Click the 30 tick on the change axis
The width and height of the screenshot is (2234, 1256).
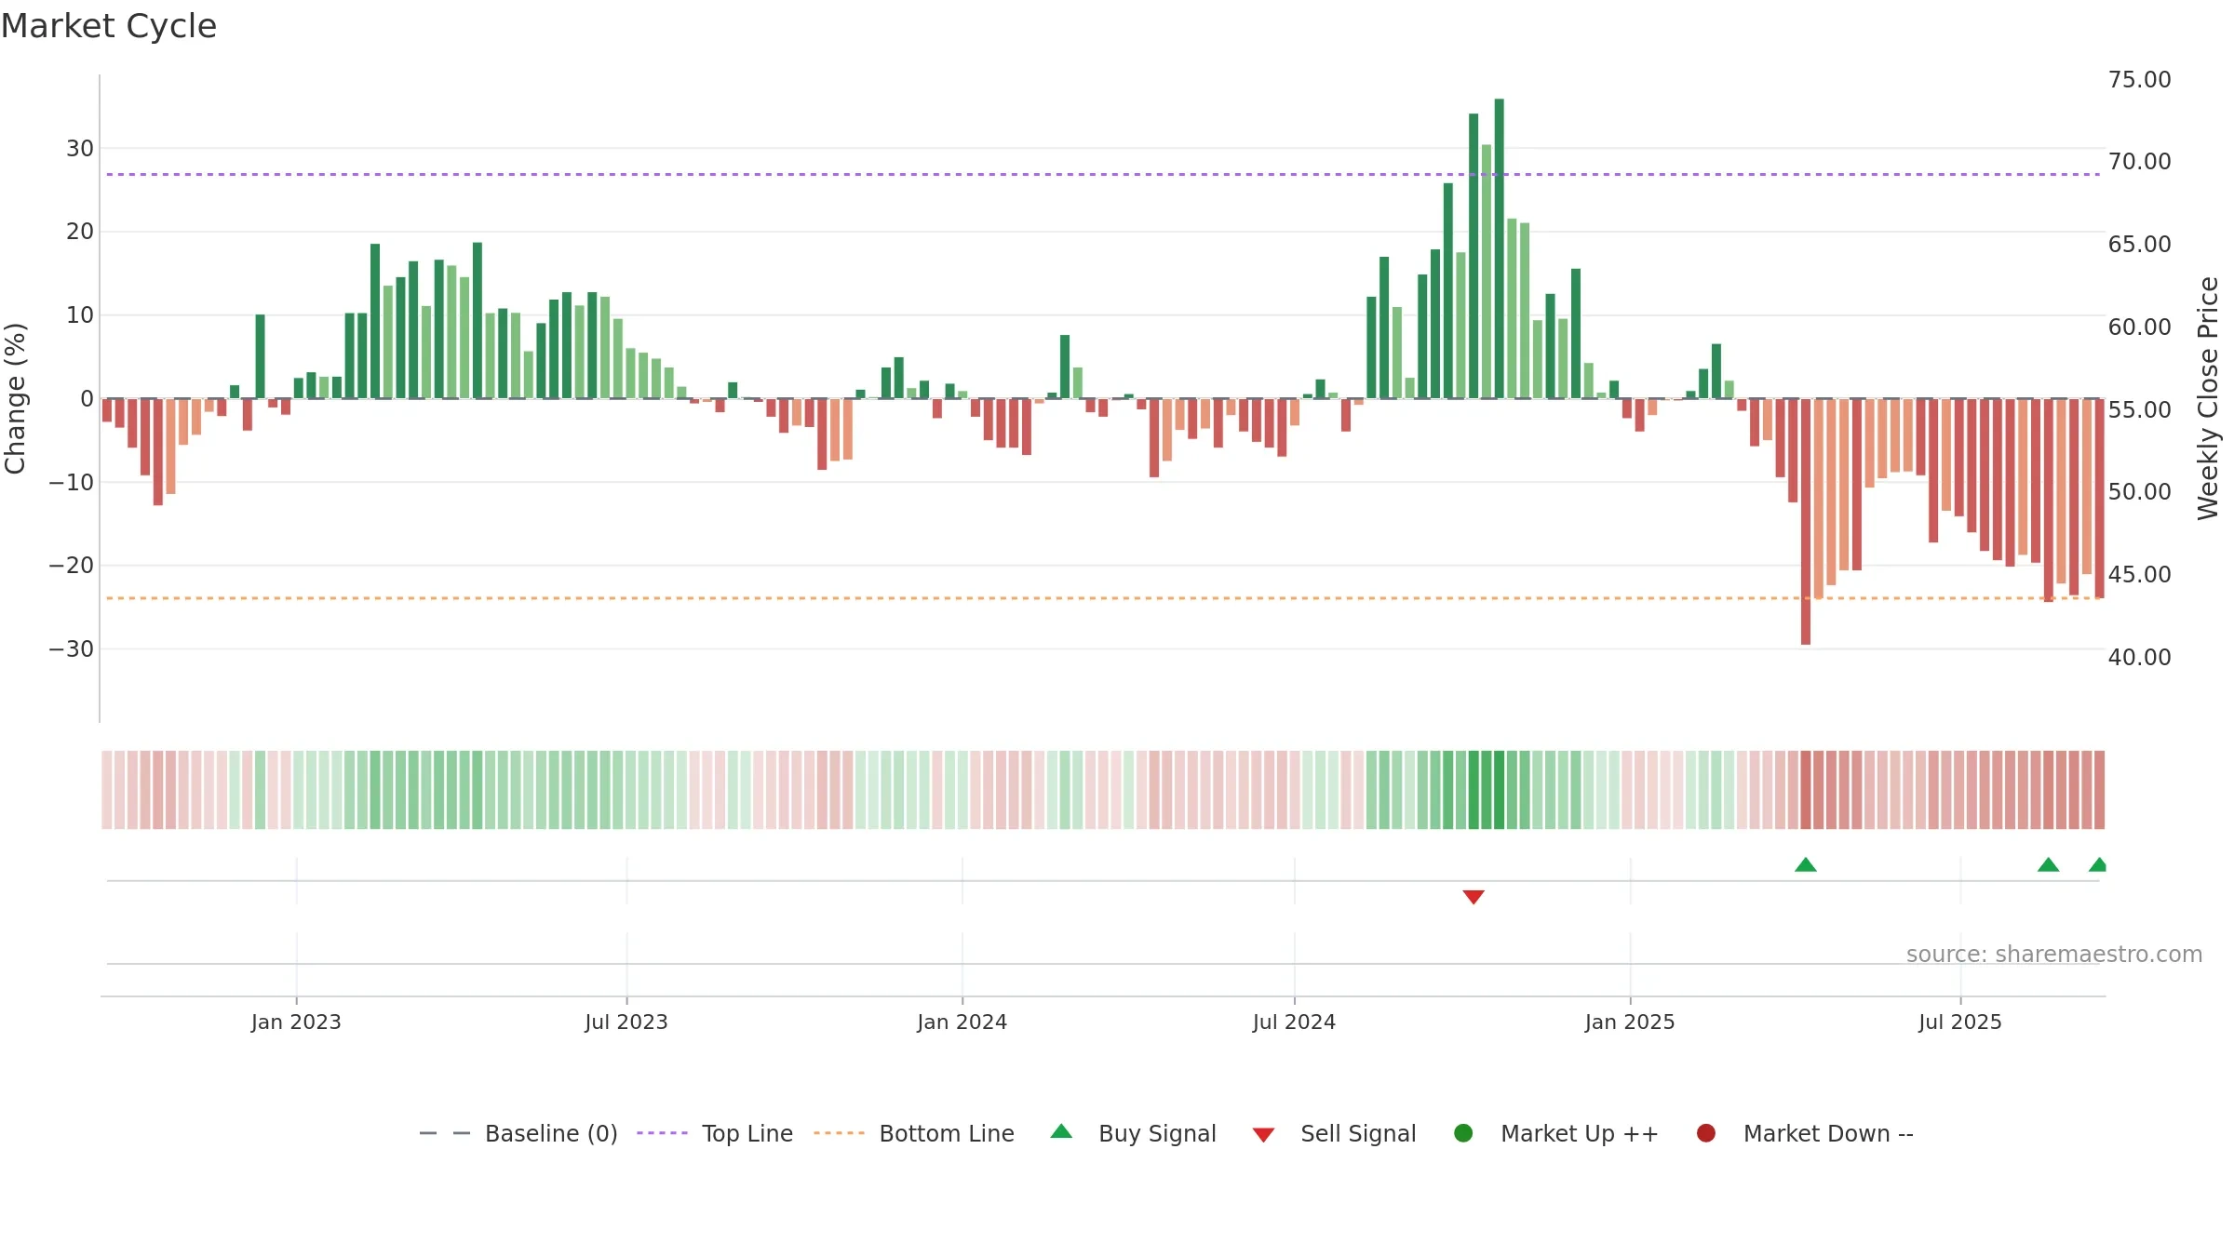(80, 148)
